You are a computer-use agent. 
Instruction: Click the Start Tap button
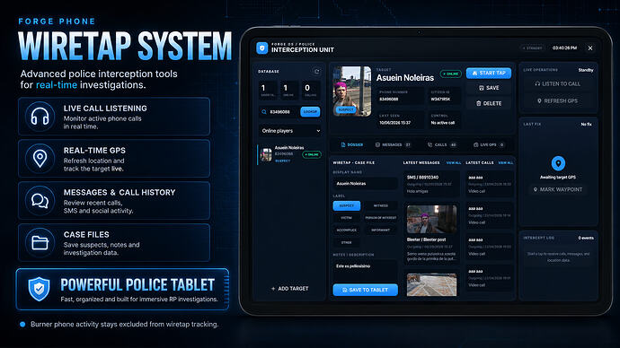[489, 73]
